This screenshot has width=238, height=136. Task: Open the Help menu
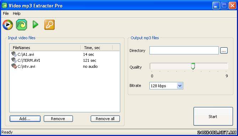[17, 13]
